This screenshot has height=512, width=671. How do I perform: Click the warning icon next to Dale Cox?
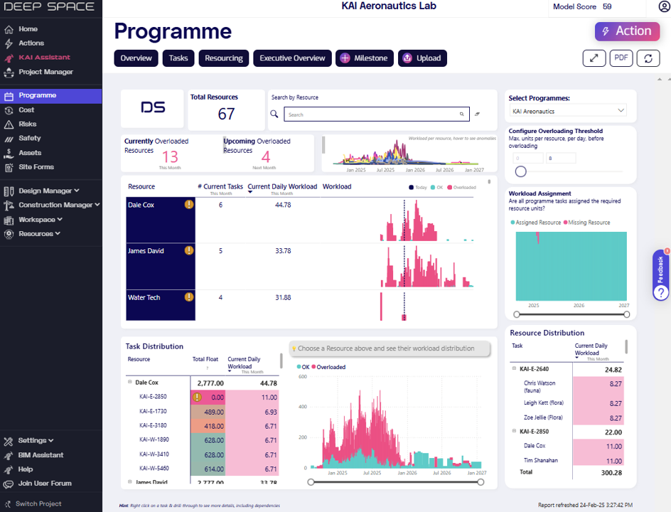[x=189, y=205]
